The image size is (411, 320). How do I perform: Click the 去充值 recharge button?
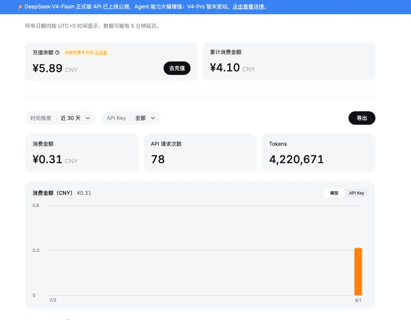pyautogui.click(x=177, y=68)
